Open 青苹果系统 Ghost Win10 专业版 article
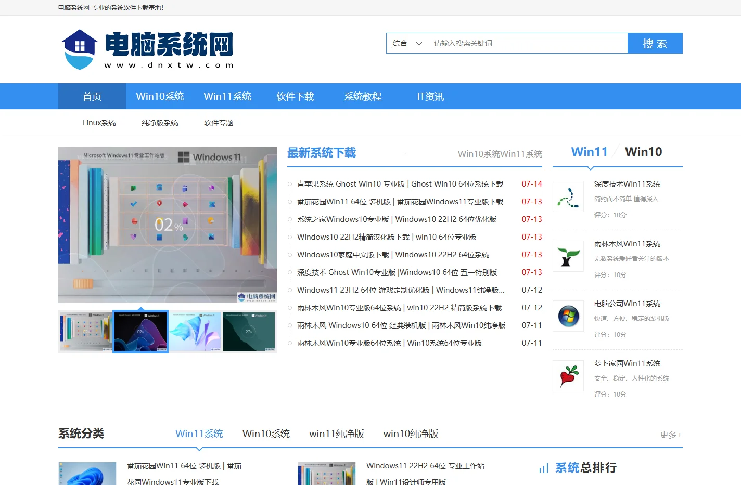Screen dimensions: 741x485 pos(400,184)
